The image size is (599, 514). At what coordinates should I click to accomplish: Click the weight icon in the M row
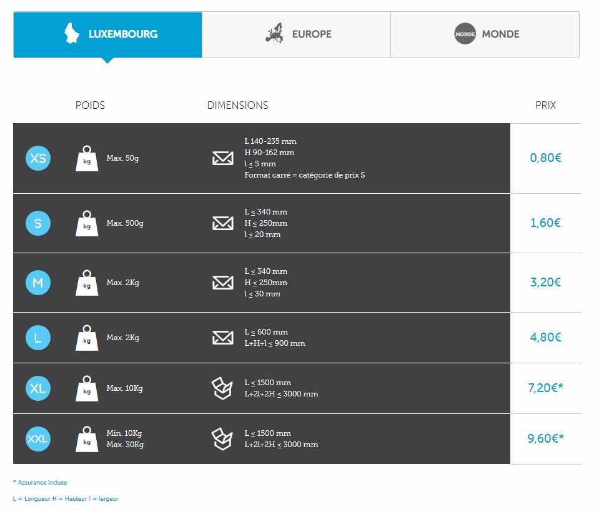(x=87, y=283)
